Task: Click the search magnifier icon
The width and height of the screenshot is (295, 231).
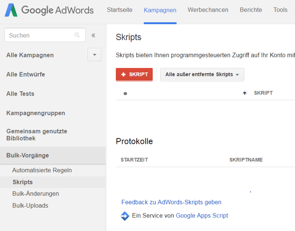Action: coord(77,35)
